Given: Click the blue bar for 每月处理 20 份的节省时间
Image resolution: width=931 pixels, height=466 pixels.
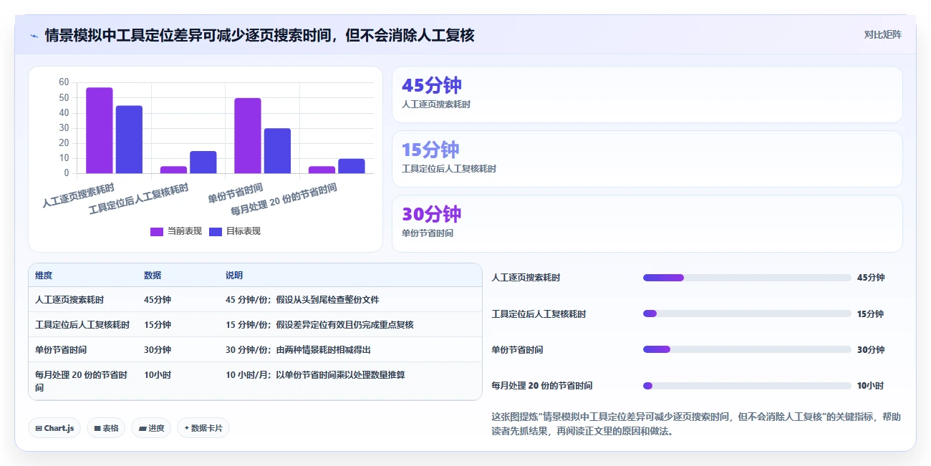Looking at the screenshot, I should 352,166.
